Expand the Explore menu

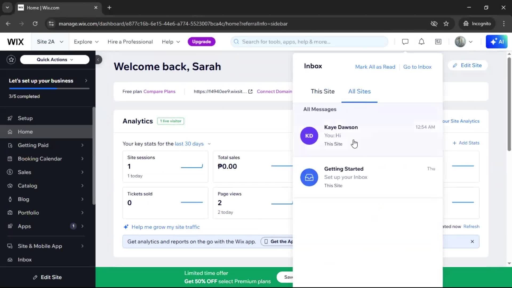coord(86,42)
